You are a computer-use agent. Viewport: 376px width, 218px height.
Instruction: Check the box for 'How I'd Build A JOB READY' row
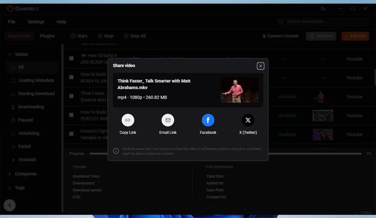coord(71,59)
